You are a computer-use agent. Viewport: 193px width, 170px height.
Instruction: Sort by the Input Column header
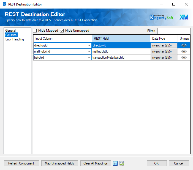(62, 39)
